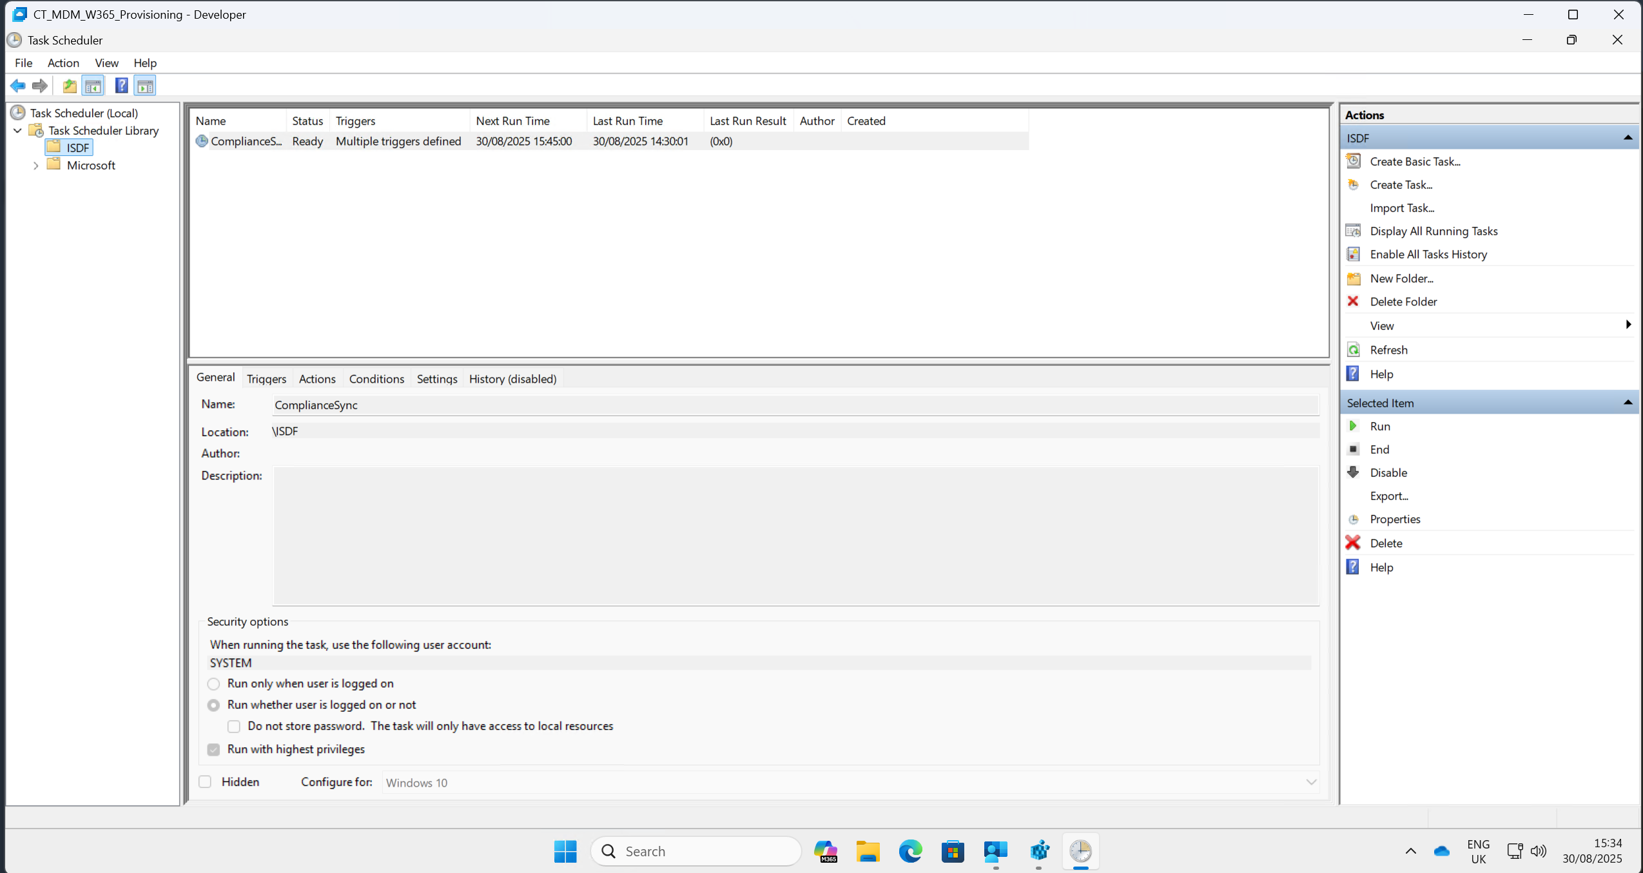Click the blue Help toolbar icon
This screenshot has width=1643, height=873.
pyautogui.click(x=121, y=86)
